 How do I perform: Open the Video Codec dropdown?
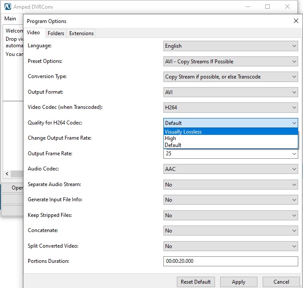pos(231,108)
